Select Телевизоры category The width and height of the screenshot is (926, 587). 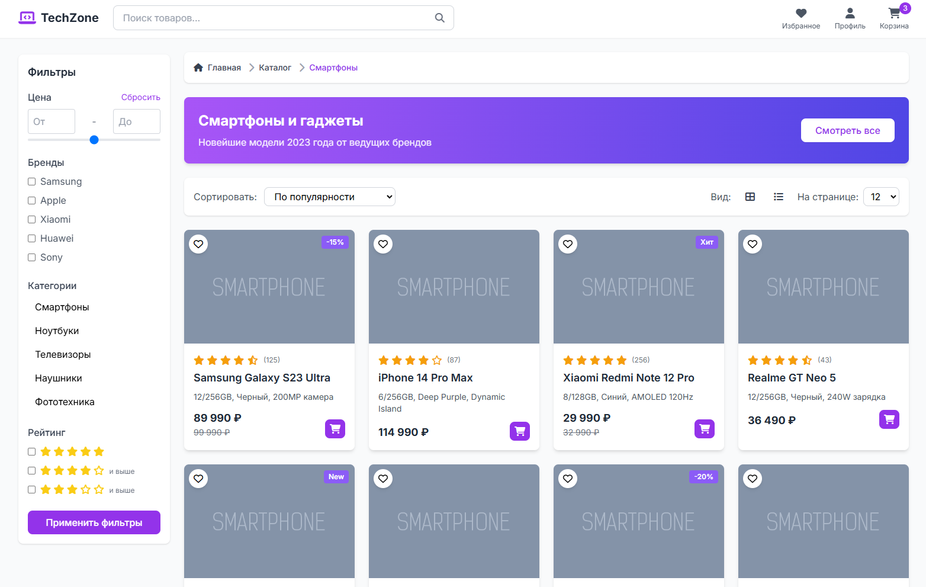(x=63, y=354)
